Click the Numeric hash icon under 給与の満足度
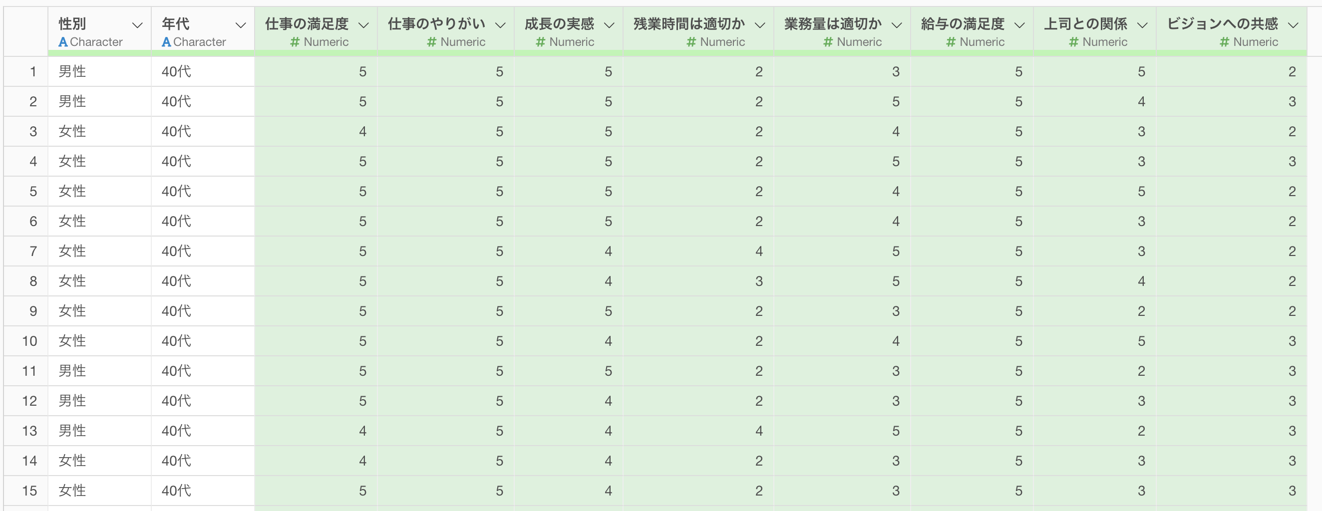Image resolution: width=1322 pixels, height=511 pixels. (x=951, y=42)
